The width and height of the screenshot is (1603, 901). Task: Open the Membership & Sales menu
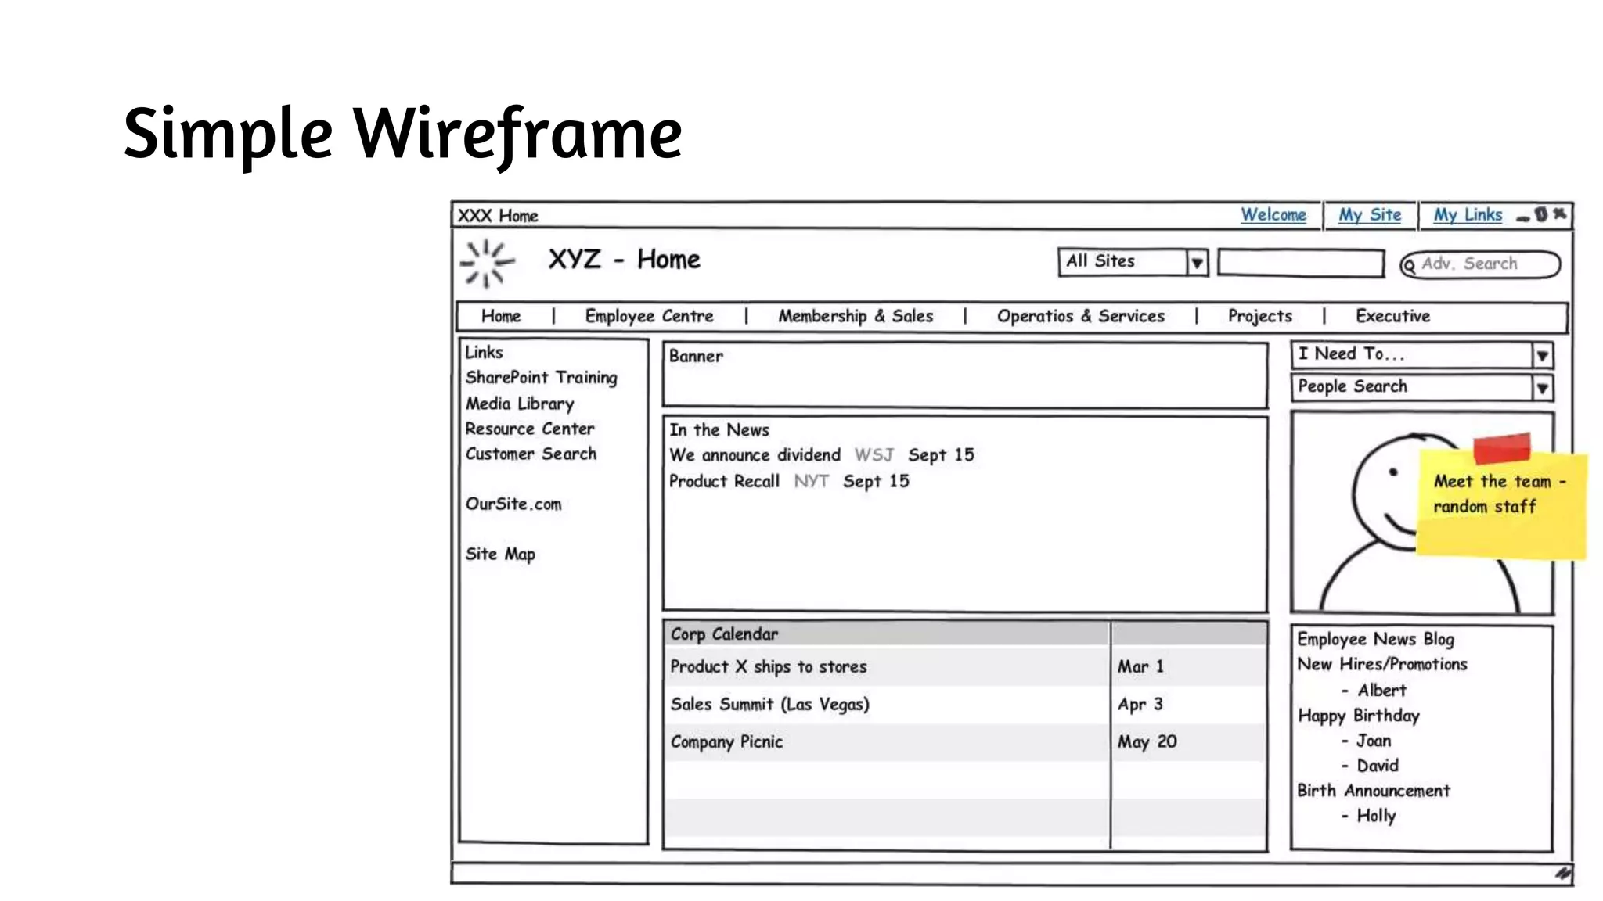(856, 316)
